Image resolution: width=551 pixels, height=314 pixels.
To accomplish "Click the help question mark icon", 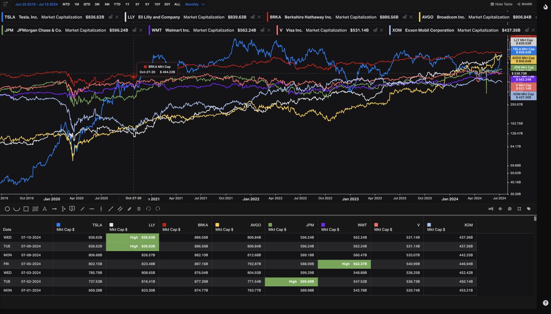I will click(x=546, y=303).
